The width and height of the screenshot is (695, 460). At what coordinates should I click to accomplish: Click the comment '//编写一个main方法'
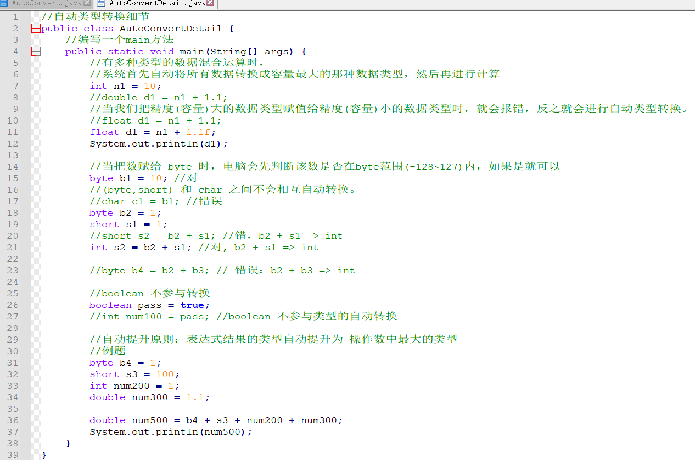tap(120, 40)
